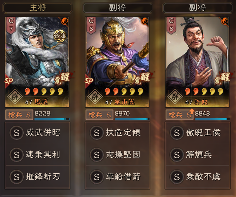Click the 群 faction emblem on 許攸's card
Screen dimensions: 236x197
(175, 96)
